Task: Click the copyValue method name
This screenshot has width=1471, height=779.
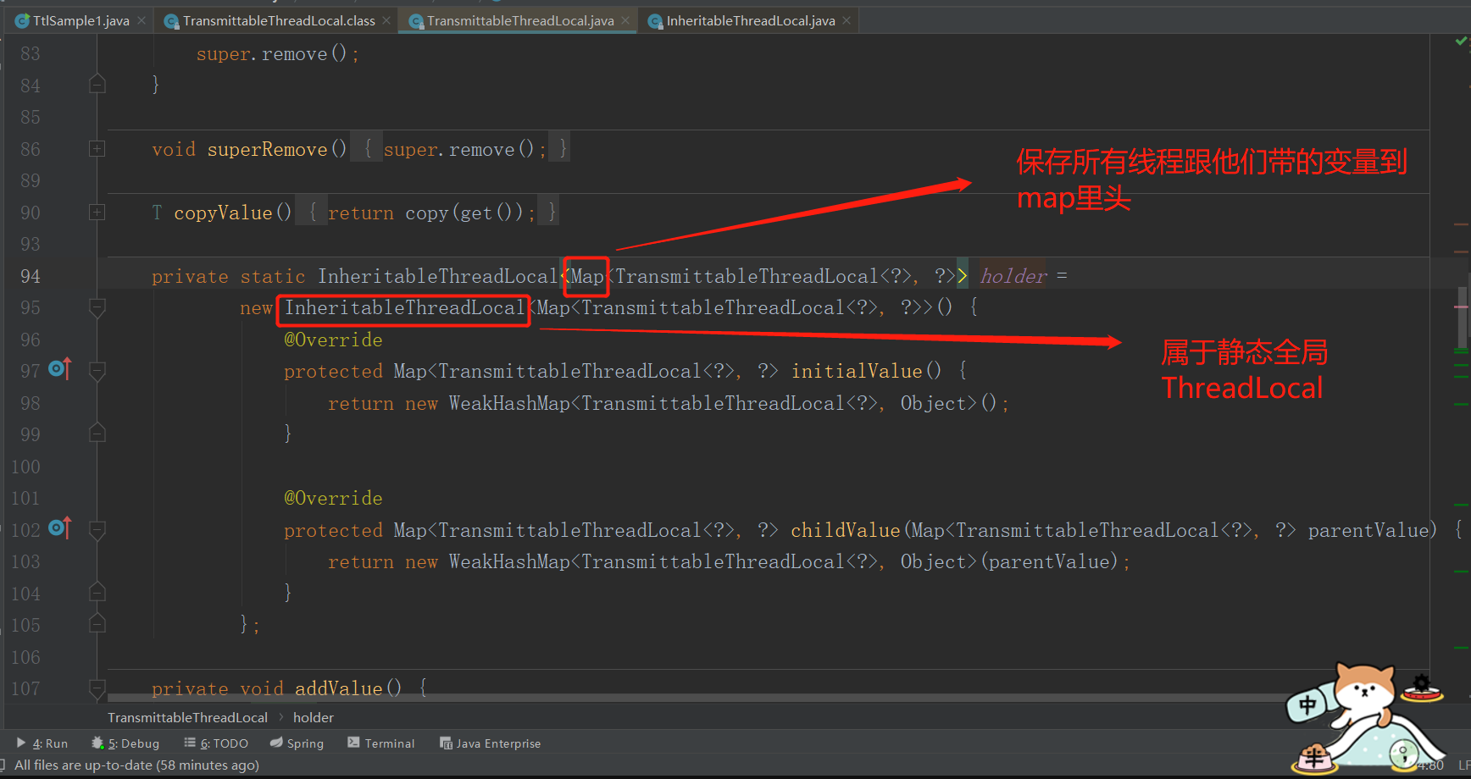Action: 224,213
